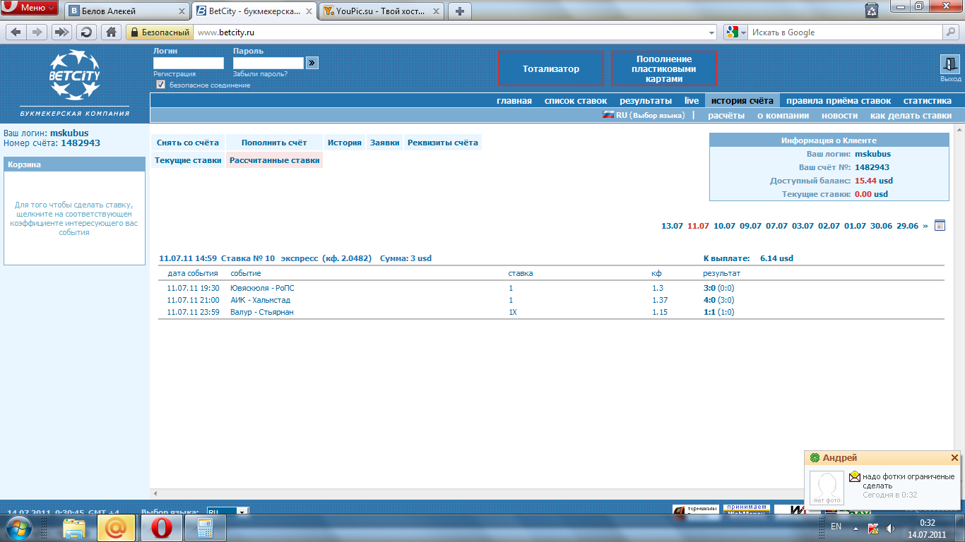Select Реквизиты счёта tab

coord(443,143)
